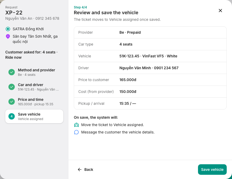Click the chat bubble message icon
The width and height of the screenshot is (232, 179).
point(76,132)
